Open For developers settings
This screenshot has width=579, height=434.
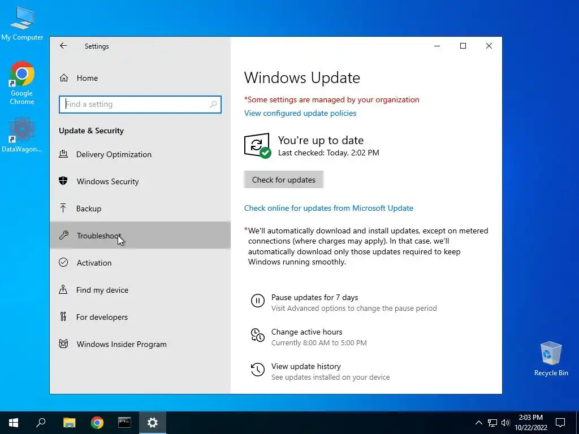point(140,317)
